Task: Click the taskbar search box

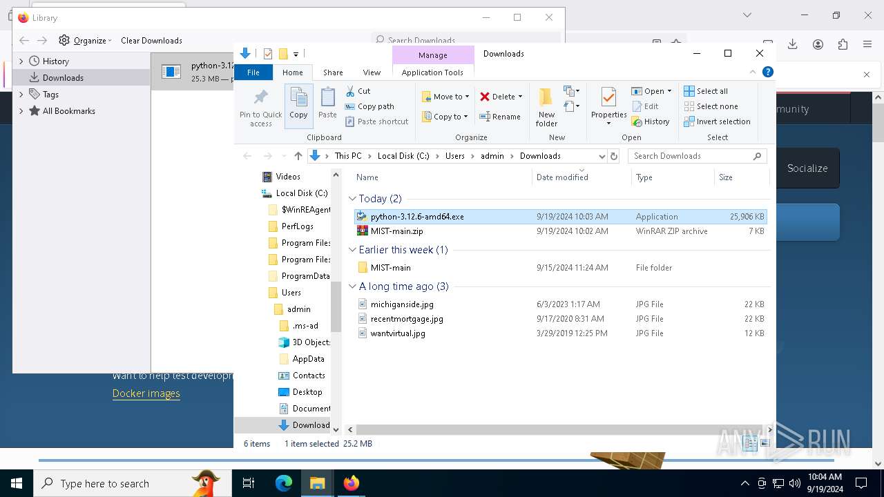Action: point(133,483)
